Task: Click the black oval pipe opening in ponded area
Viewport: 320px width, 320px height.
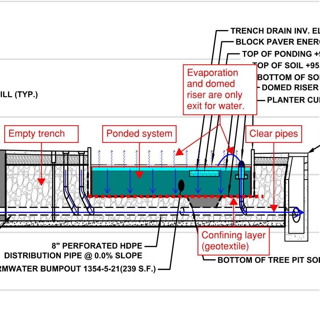Action: tap(181, 185)
